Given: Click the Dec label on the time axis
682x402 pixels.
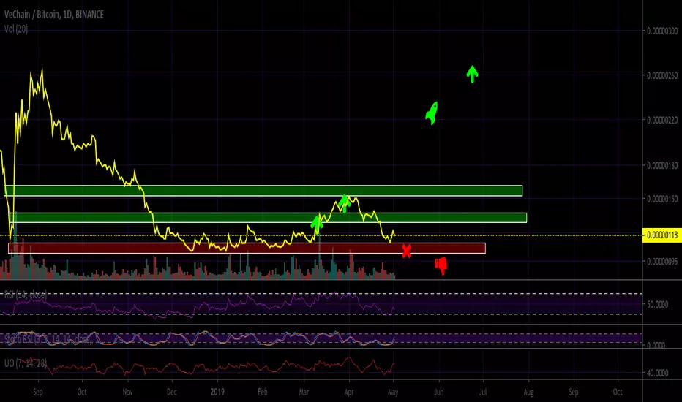Looking at the screenshot, I should click(172, 392).
